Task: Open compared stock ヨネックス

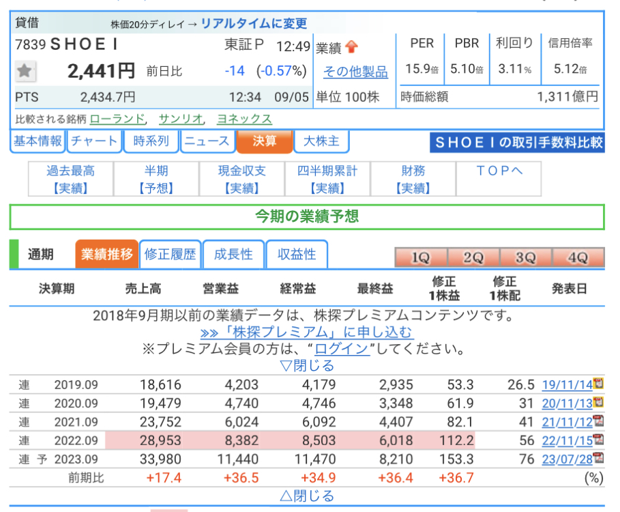Action: (x=244, y=119)
